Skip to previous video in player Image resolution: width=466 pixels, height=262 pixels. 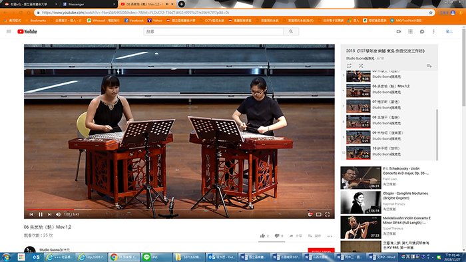31,214
